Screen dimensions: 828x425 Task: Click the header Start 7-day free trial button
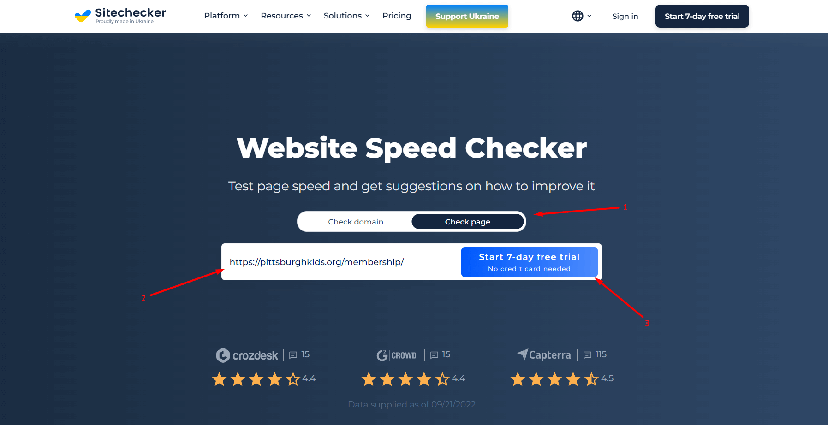[x=702, y=16]
